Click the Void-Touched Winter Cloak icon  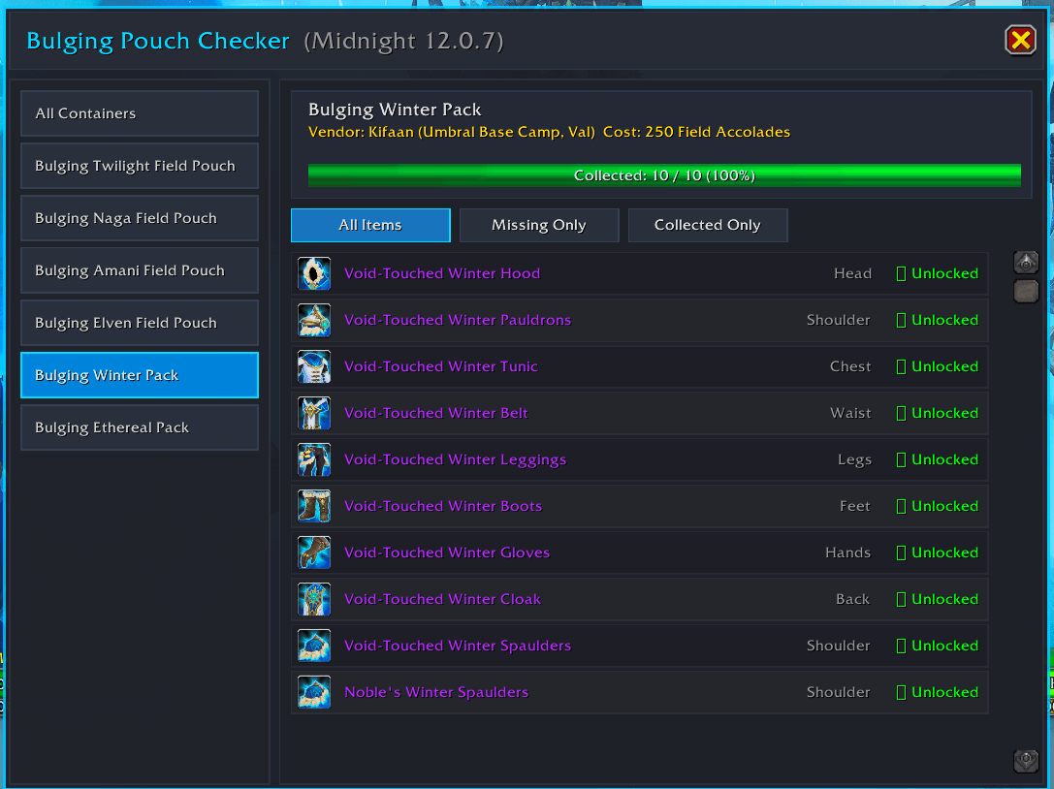tap(314, 599)
